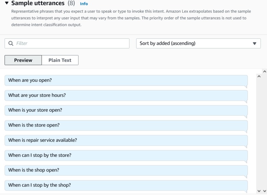Open the Info link beside Sample utterances
Viewport: 267px width, 195px height.
[x=84, y=4]
